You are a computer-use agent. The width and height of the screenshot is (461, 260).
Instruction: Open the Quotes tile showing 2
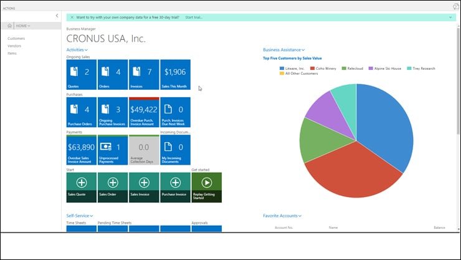point(82,74)
